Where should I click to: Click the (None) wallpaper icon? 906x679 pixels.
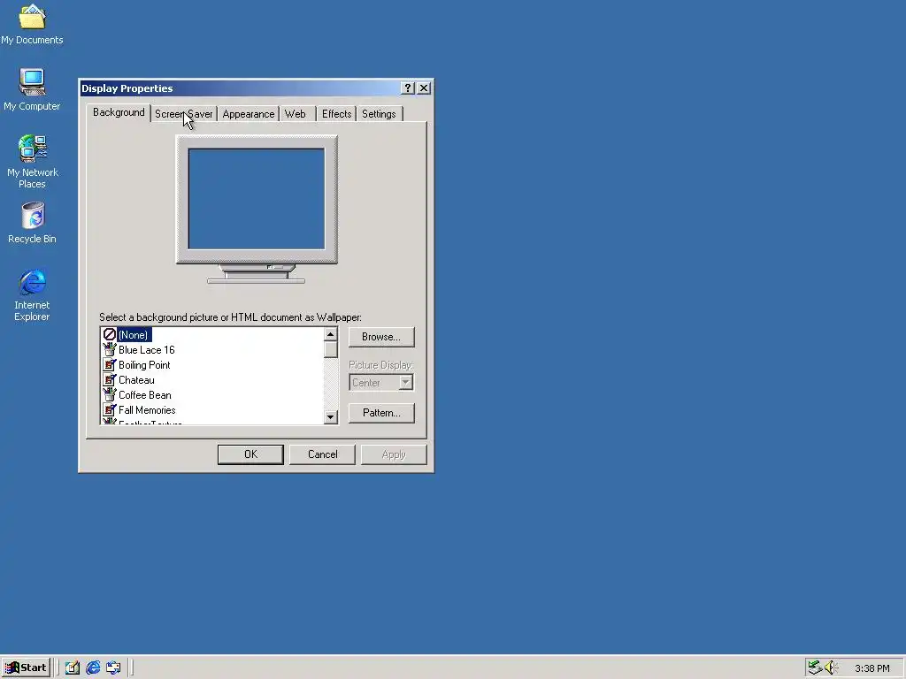(x=109, y=334)
